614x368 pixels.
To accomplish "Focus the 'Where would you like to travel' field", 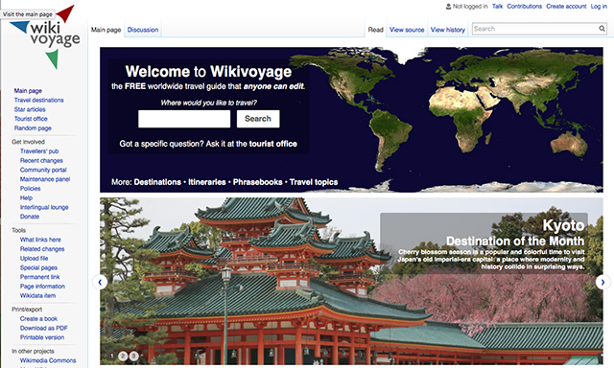I will point(184,119).
